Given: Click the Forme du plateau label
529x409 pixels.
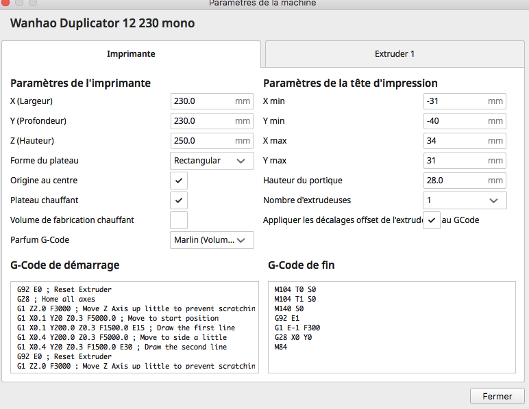Looking at the screenshot, I should coord(44,161).
